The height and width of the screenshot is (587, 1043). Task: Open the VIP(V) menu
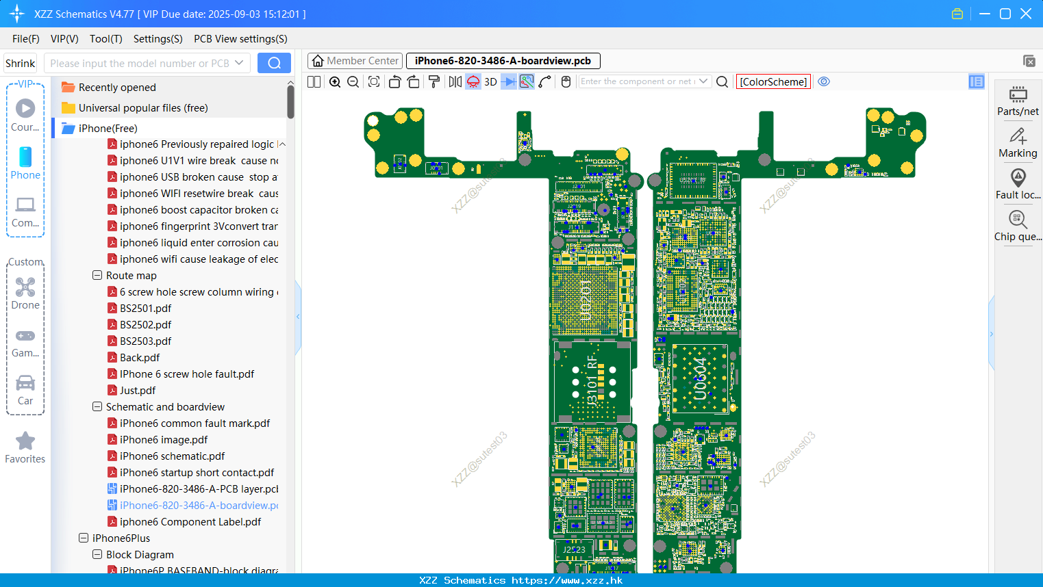pos(64,39)
